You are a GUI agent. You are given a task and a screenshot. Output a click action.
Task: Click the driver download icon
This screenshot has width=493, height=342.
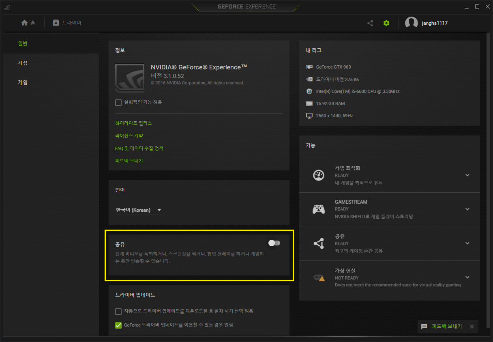coord(56,23)
